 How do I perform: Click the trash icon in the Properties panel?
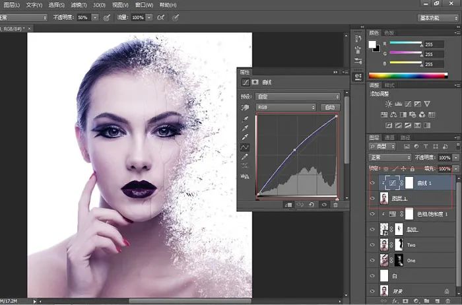pyautogui.click(x=335, y=205)
